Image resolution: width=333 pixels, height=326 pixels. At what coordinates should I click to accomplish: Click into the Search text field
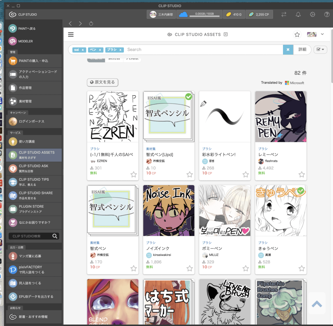pos(204,50)
